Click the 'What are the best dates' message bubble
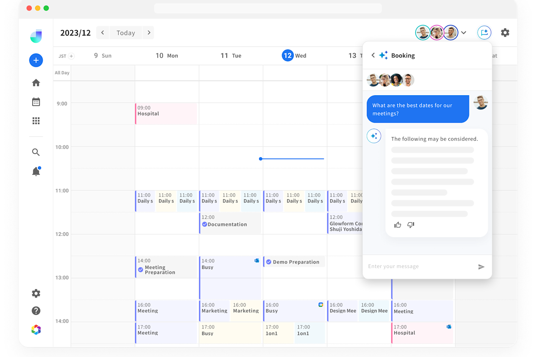This screenshot has width=536, height=357. point(418,109)
